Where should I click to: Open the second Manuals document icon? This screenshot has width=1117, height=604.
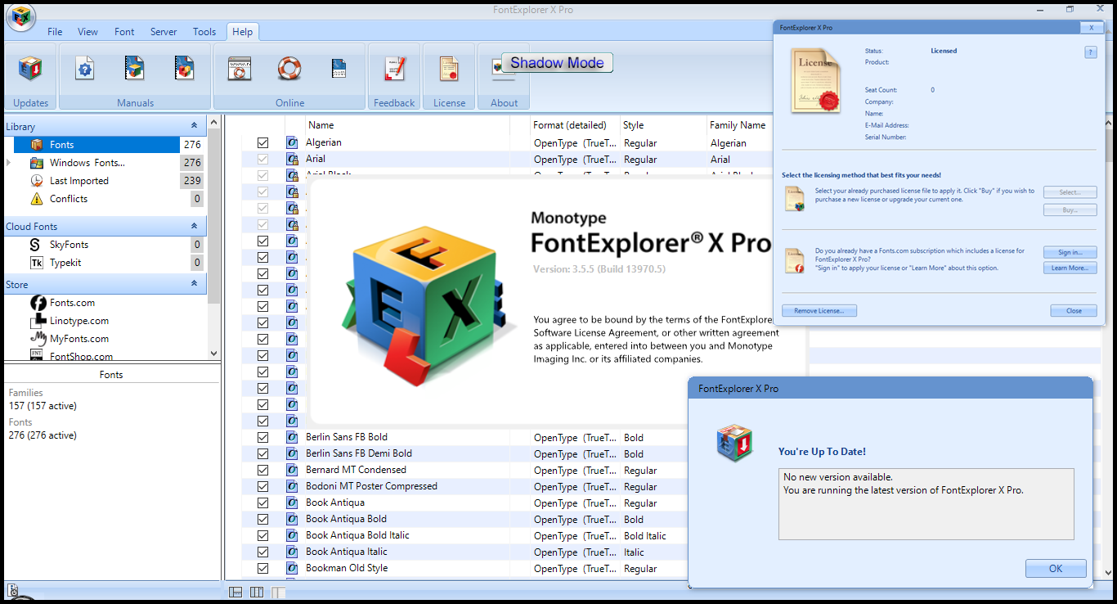click(x=135, y=69)
